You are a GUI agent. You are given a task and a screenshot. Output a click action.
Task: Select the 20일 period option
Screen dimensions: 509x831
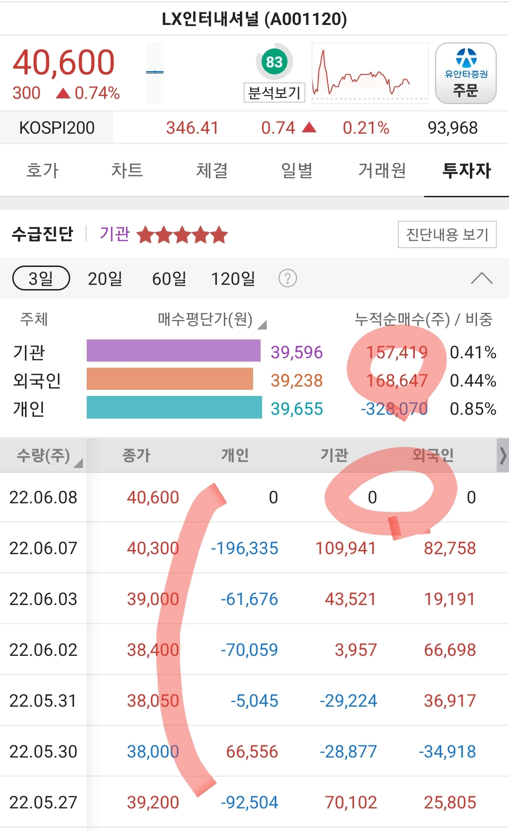(x=105, y=279)
